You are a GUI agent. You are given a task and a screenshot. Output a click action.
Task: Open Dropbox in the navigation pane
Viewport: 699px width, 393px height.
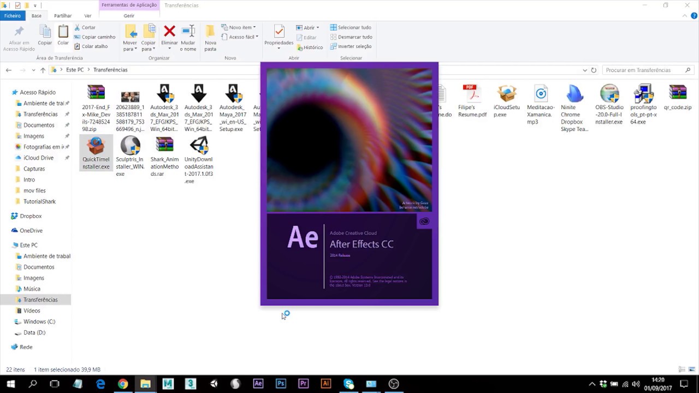(x=31, y=216)
